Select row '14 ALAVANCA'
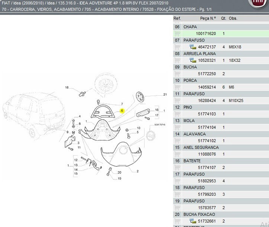Image resolution: width=269 pixels, height=227 pixels. click(221, 134)
